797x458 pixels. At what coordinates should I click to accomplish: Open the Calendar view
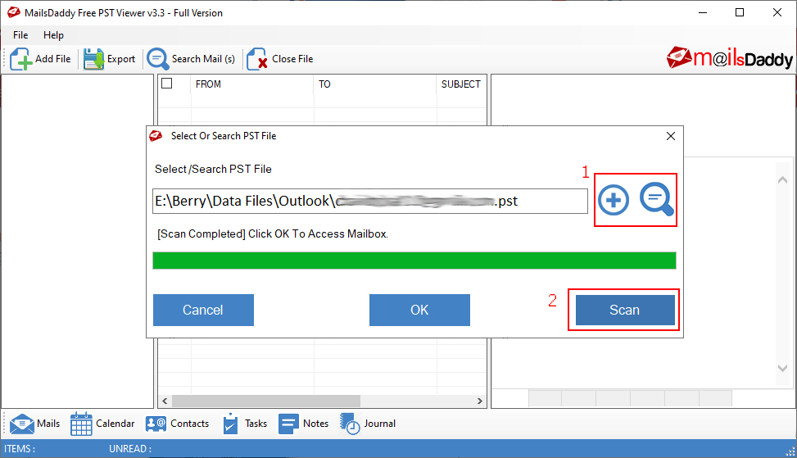click(102, 424)
